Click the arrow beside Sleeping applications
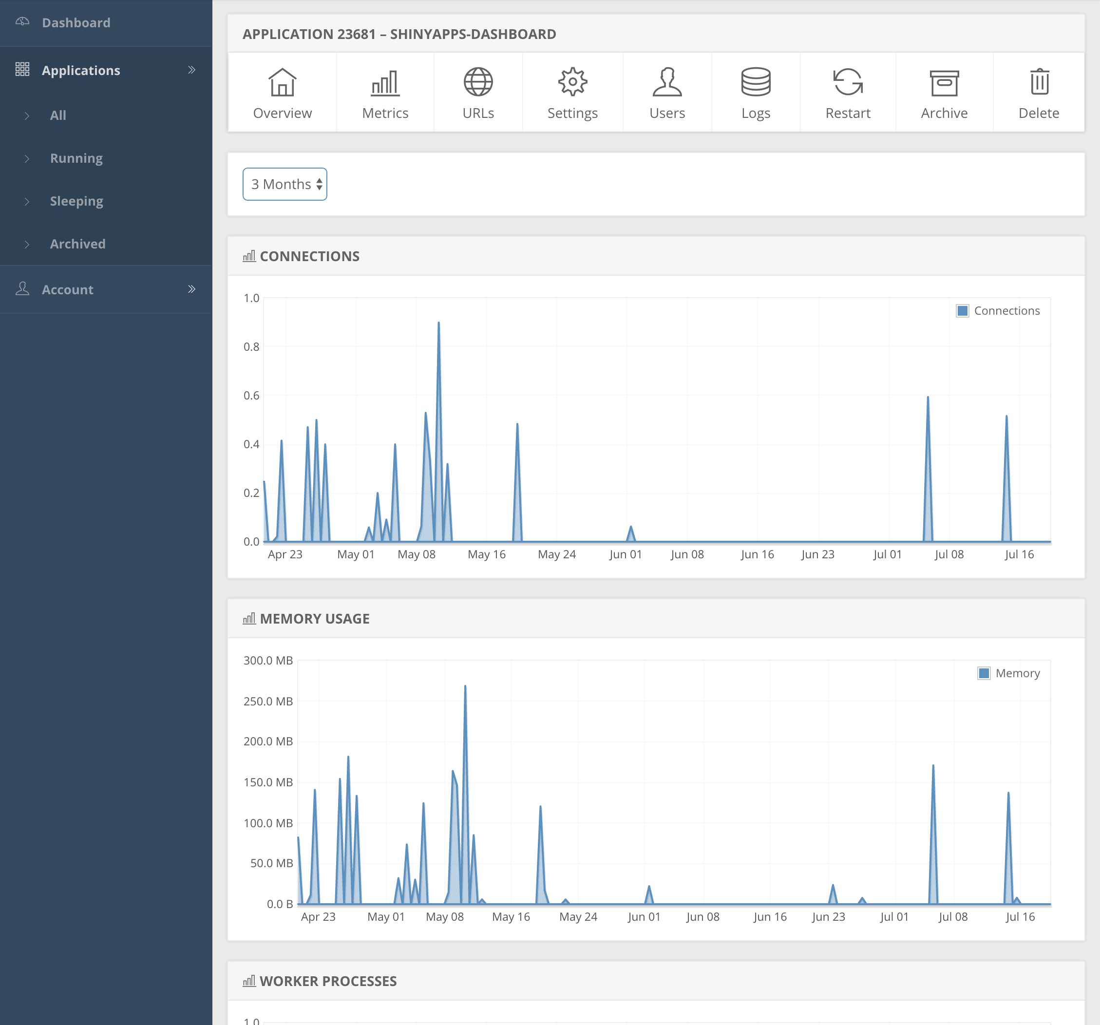The height and width of the screenshot is (1025, 1100). [x=27, y=202]
